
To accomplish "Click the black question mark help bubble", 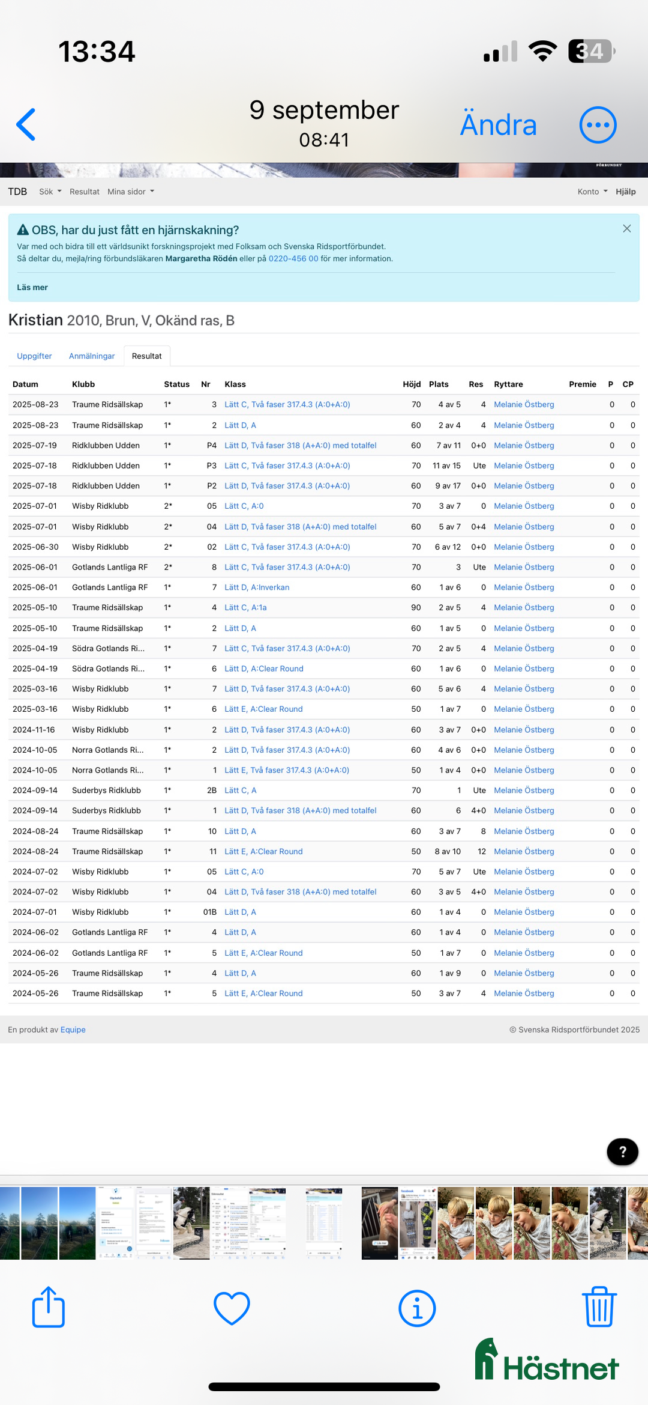I will tap(622, 1152).
